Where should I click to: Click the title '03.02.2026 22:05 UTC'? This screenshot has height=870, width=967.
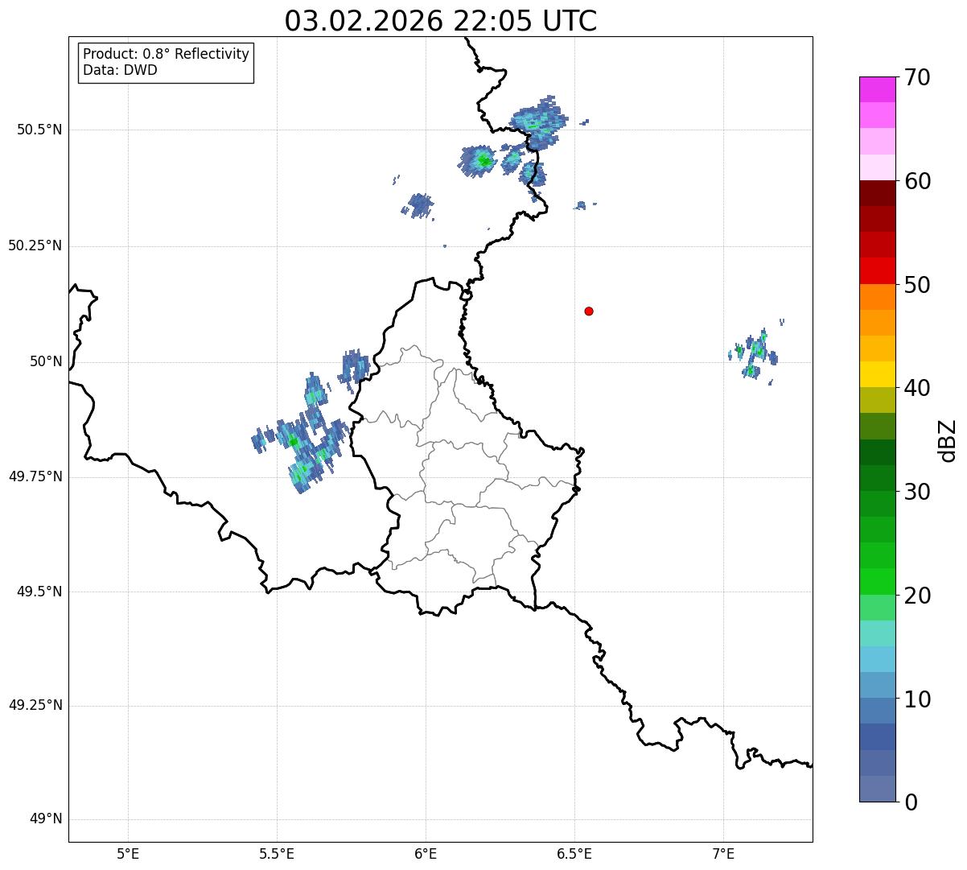click(441, 21)
